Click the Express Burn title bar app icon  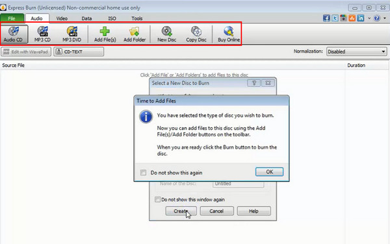coord(3,7)
